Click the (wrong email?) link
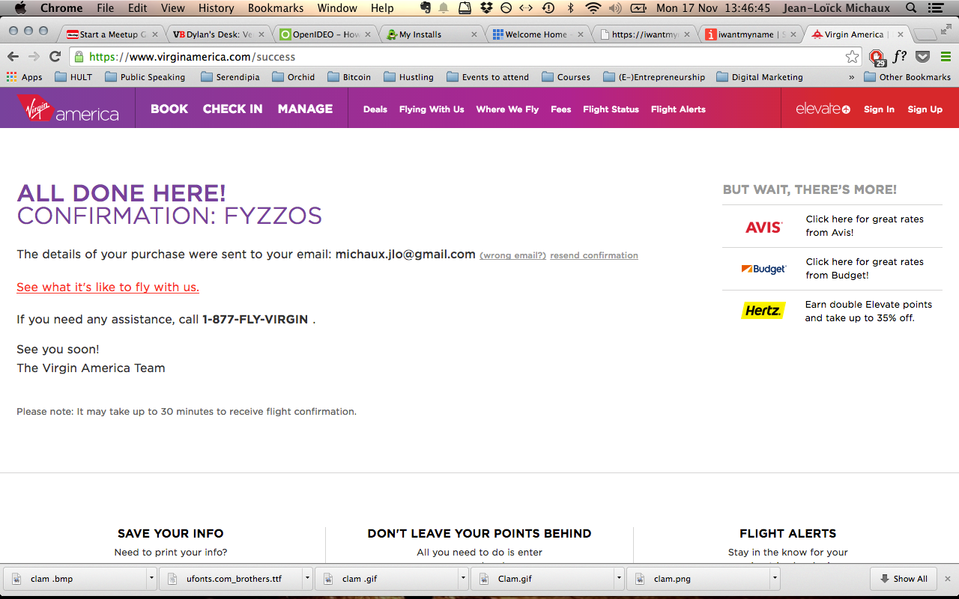The width and height of the screenshot is (959, 599). (513, 255)
